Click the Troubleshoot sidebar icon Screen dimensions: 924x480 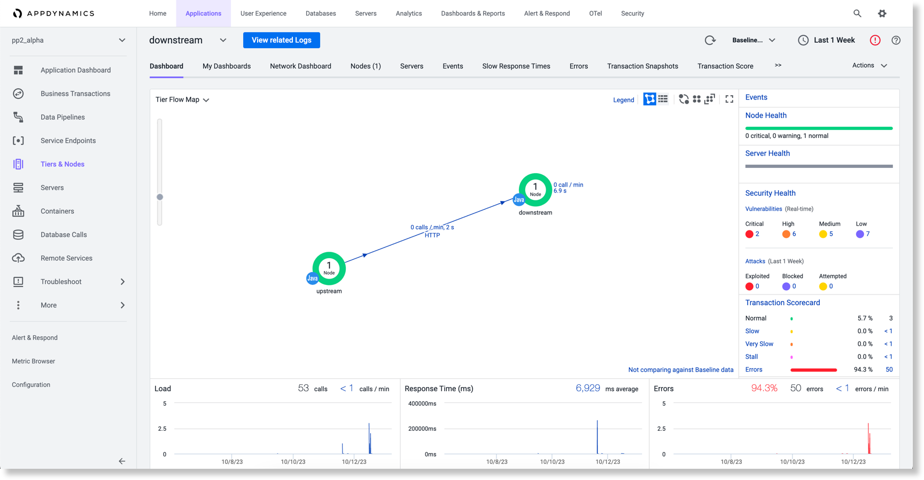coord(18,282)
